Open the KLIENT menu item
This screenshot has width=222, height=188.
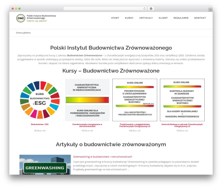tap(163, 18)
